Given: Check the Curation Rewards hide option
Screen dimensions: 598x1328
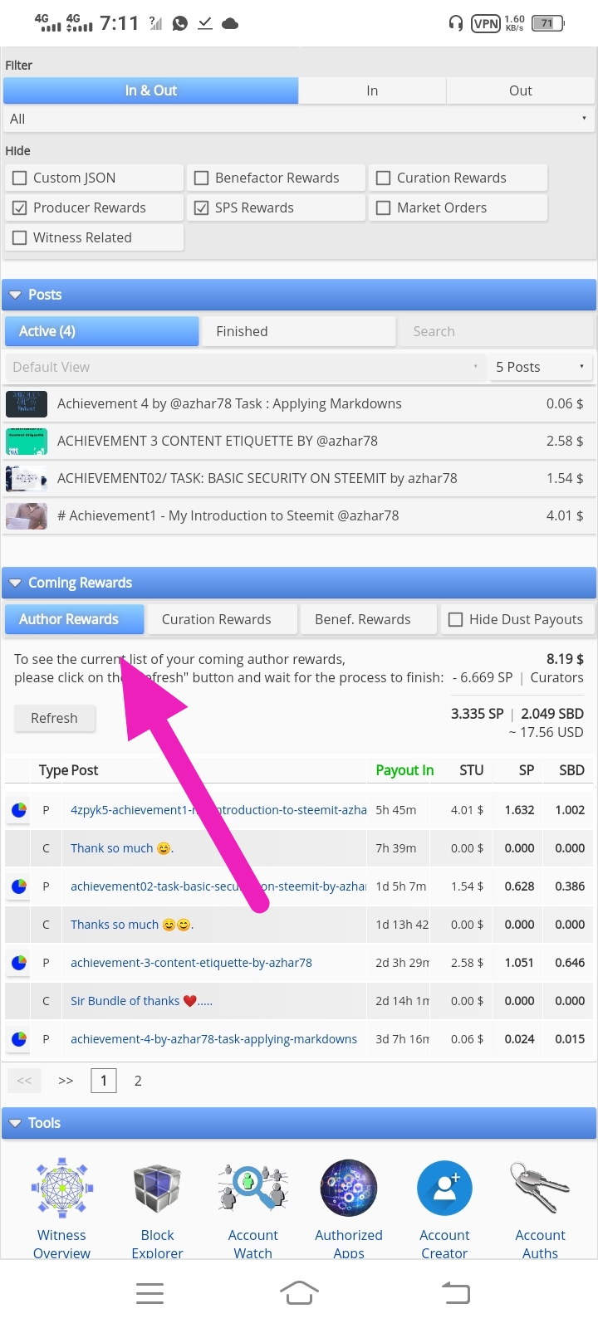Looking at the screenshot, I should point(383,178).
